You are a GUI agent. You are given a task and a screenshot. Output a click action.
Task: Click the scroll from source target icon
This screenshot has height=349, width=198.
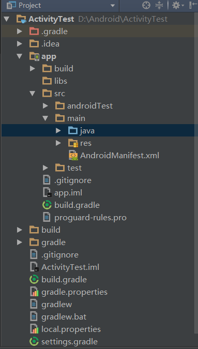(x=146, y=5)
